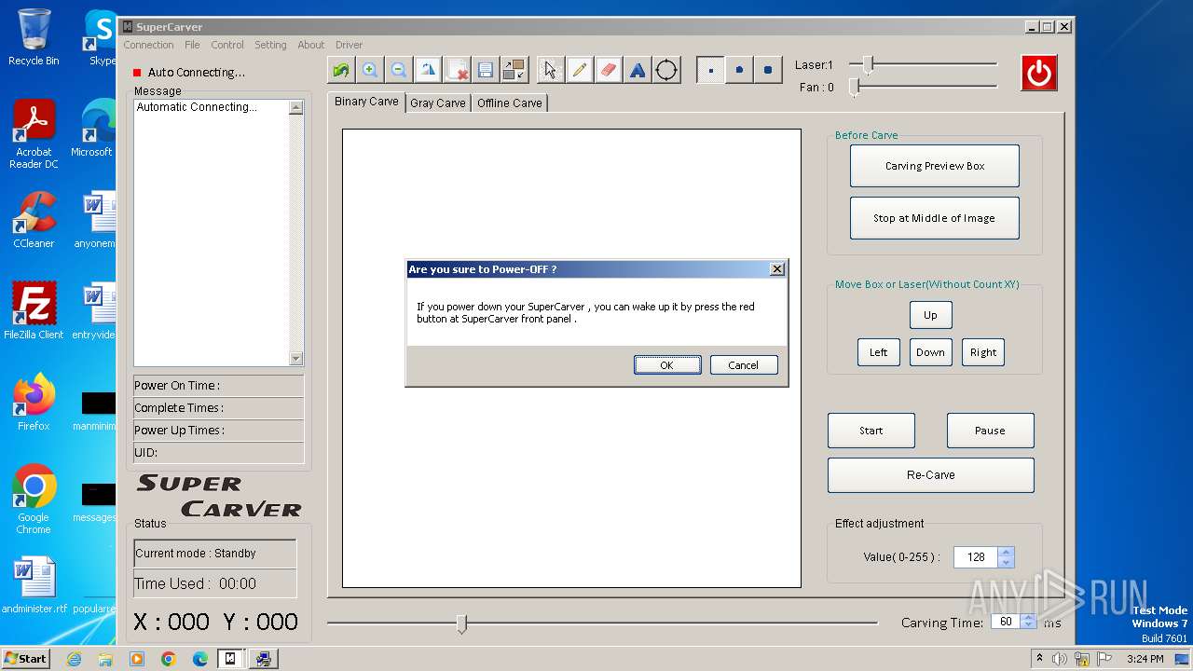Click the Start carve button

871,431
